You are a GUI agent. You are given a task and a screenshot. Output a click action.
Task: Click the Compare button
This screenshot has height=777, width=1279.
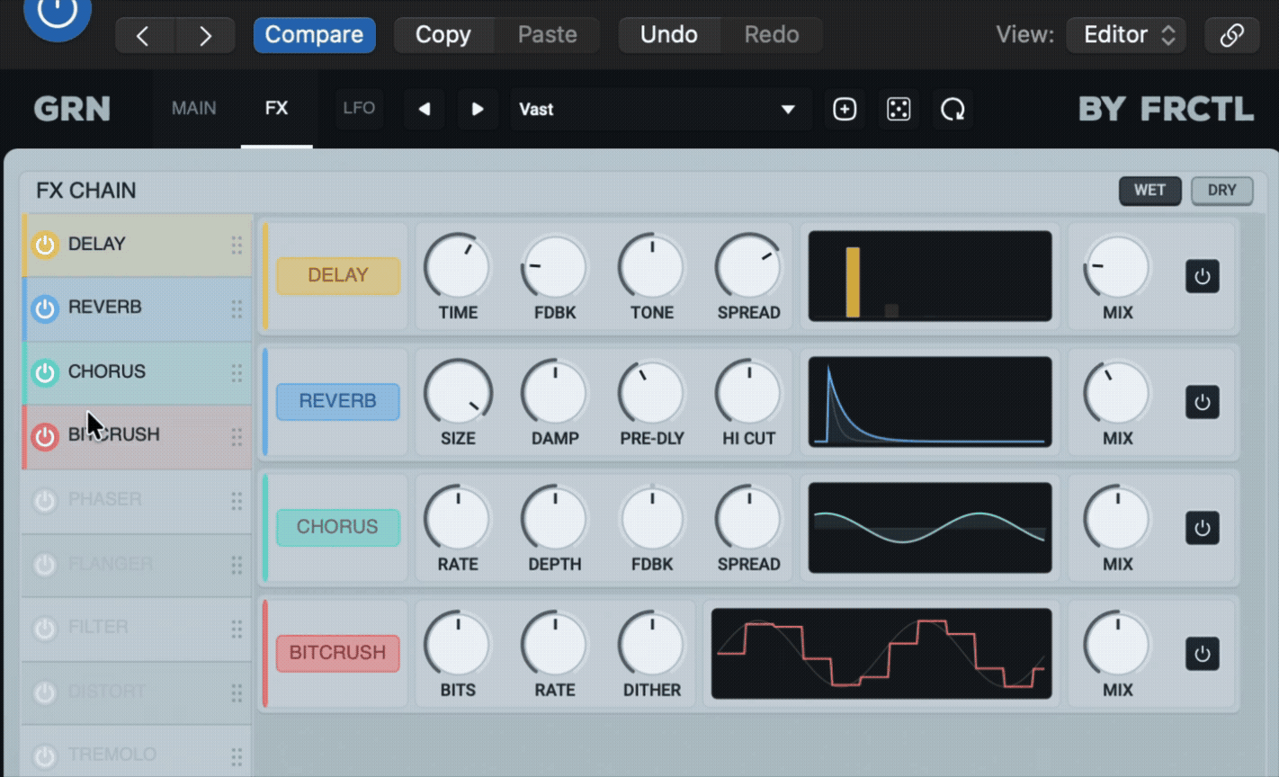tap(314, 35)
